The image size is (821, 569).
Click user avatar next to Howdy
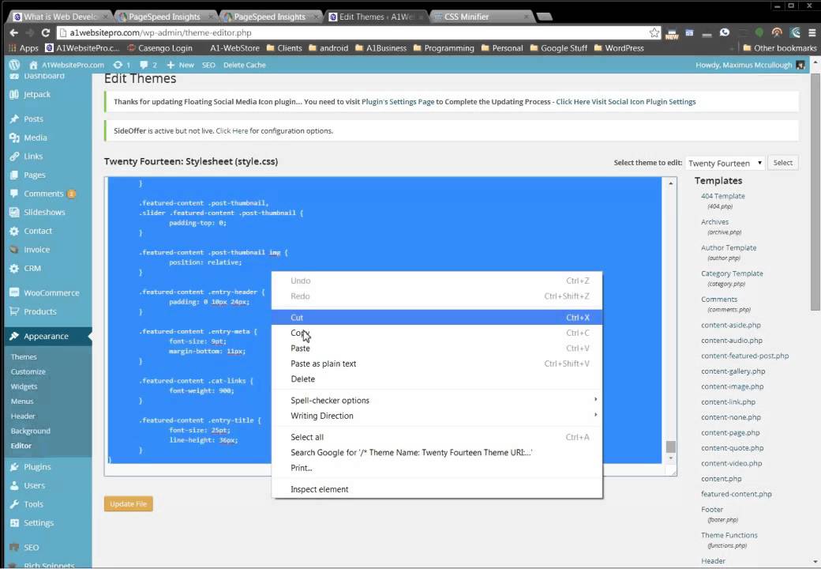click(800, 65)
